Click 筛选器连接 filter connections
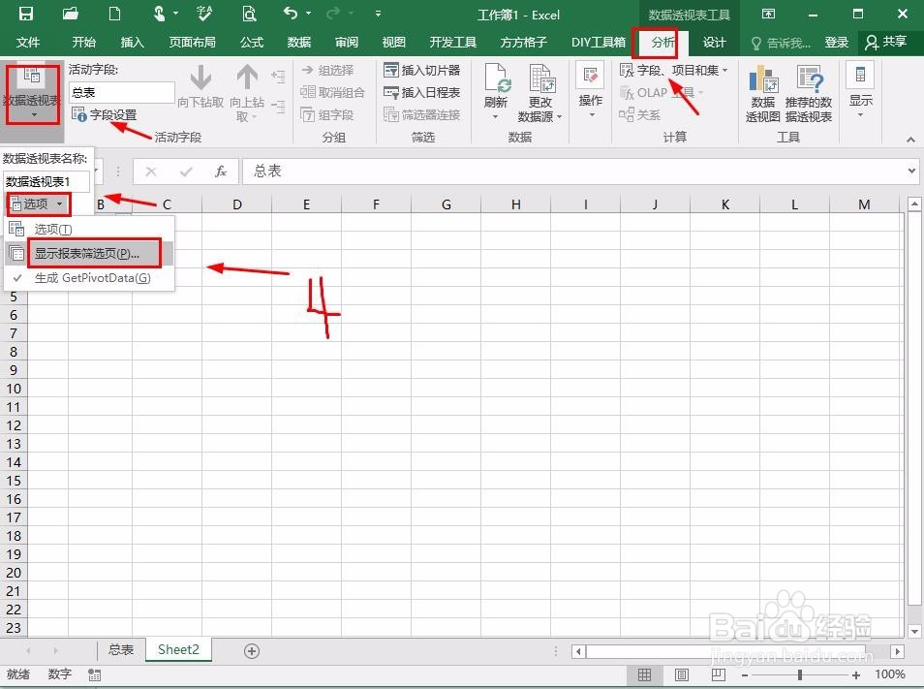This screenshot has width=924, height=689. [x=422, y=114]
